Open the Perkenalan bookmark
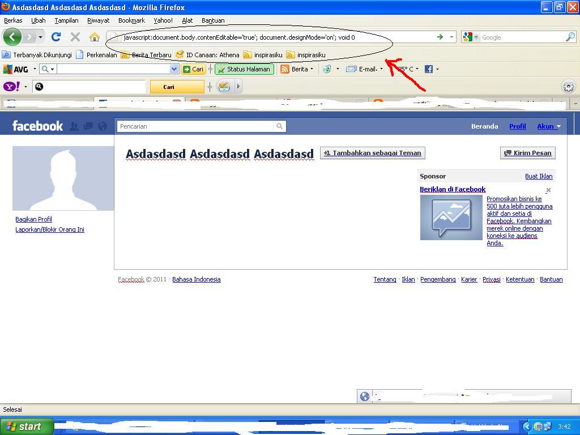This screenshot has width=580, height=435. pyautogui.click(x=96, y=55)
